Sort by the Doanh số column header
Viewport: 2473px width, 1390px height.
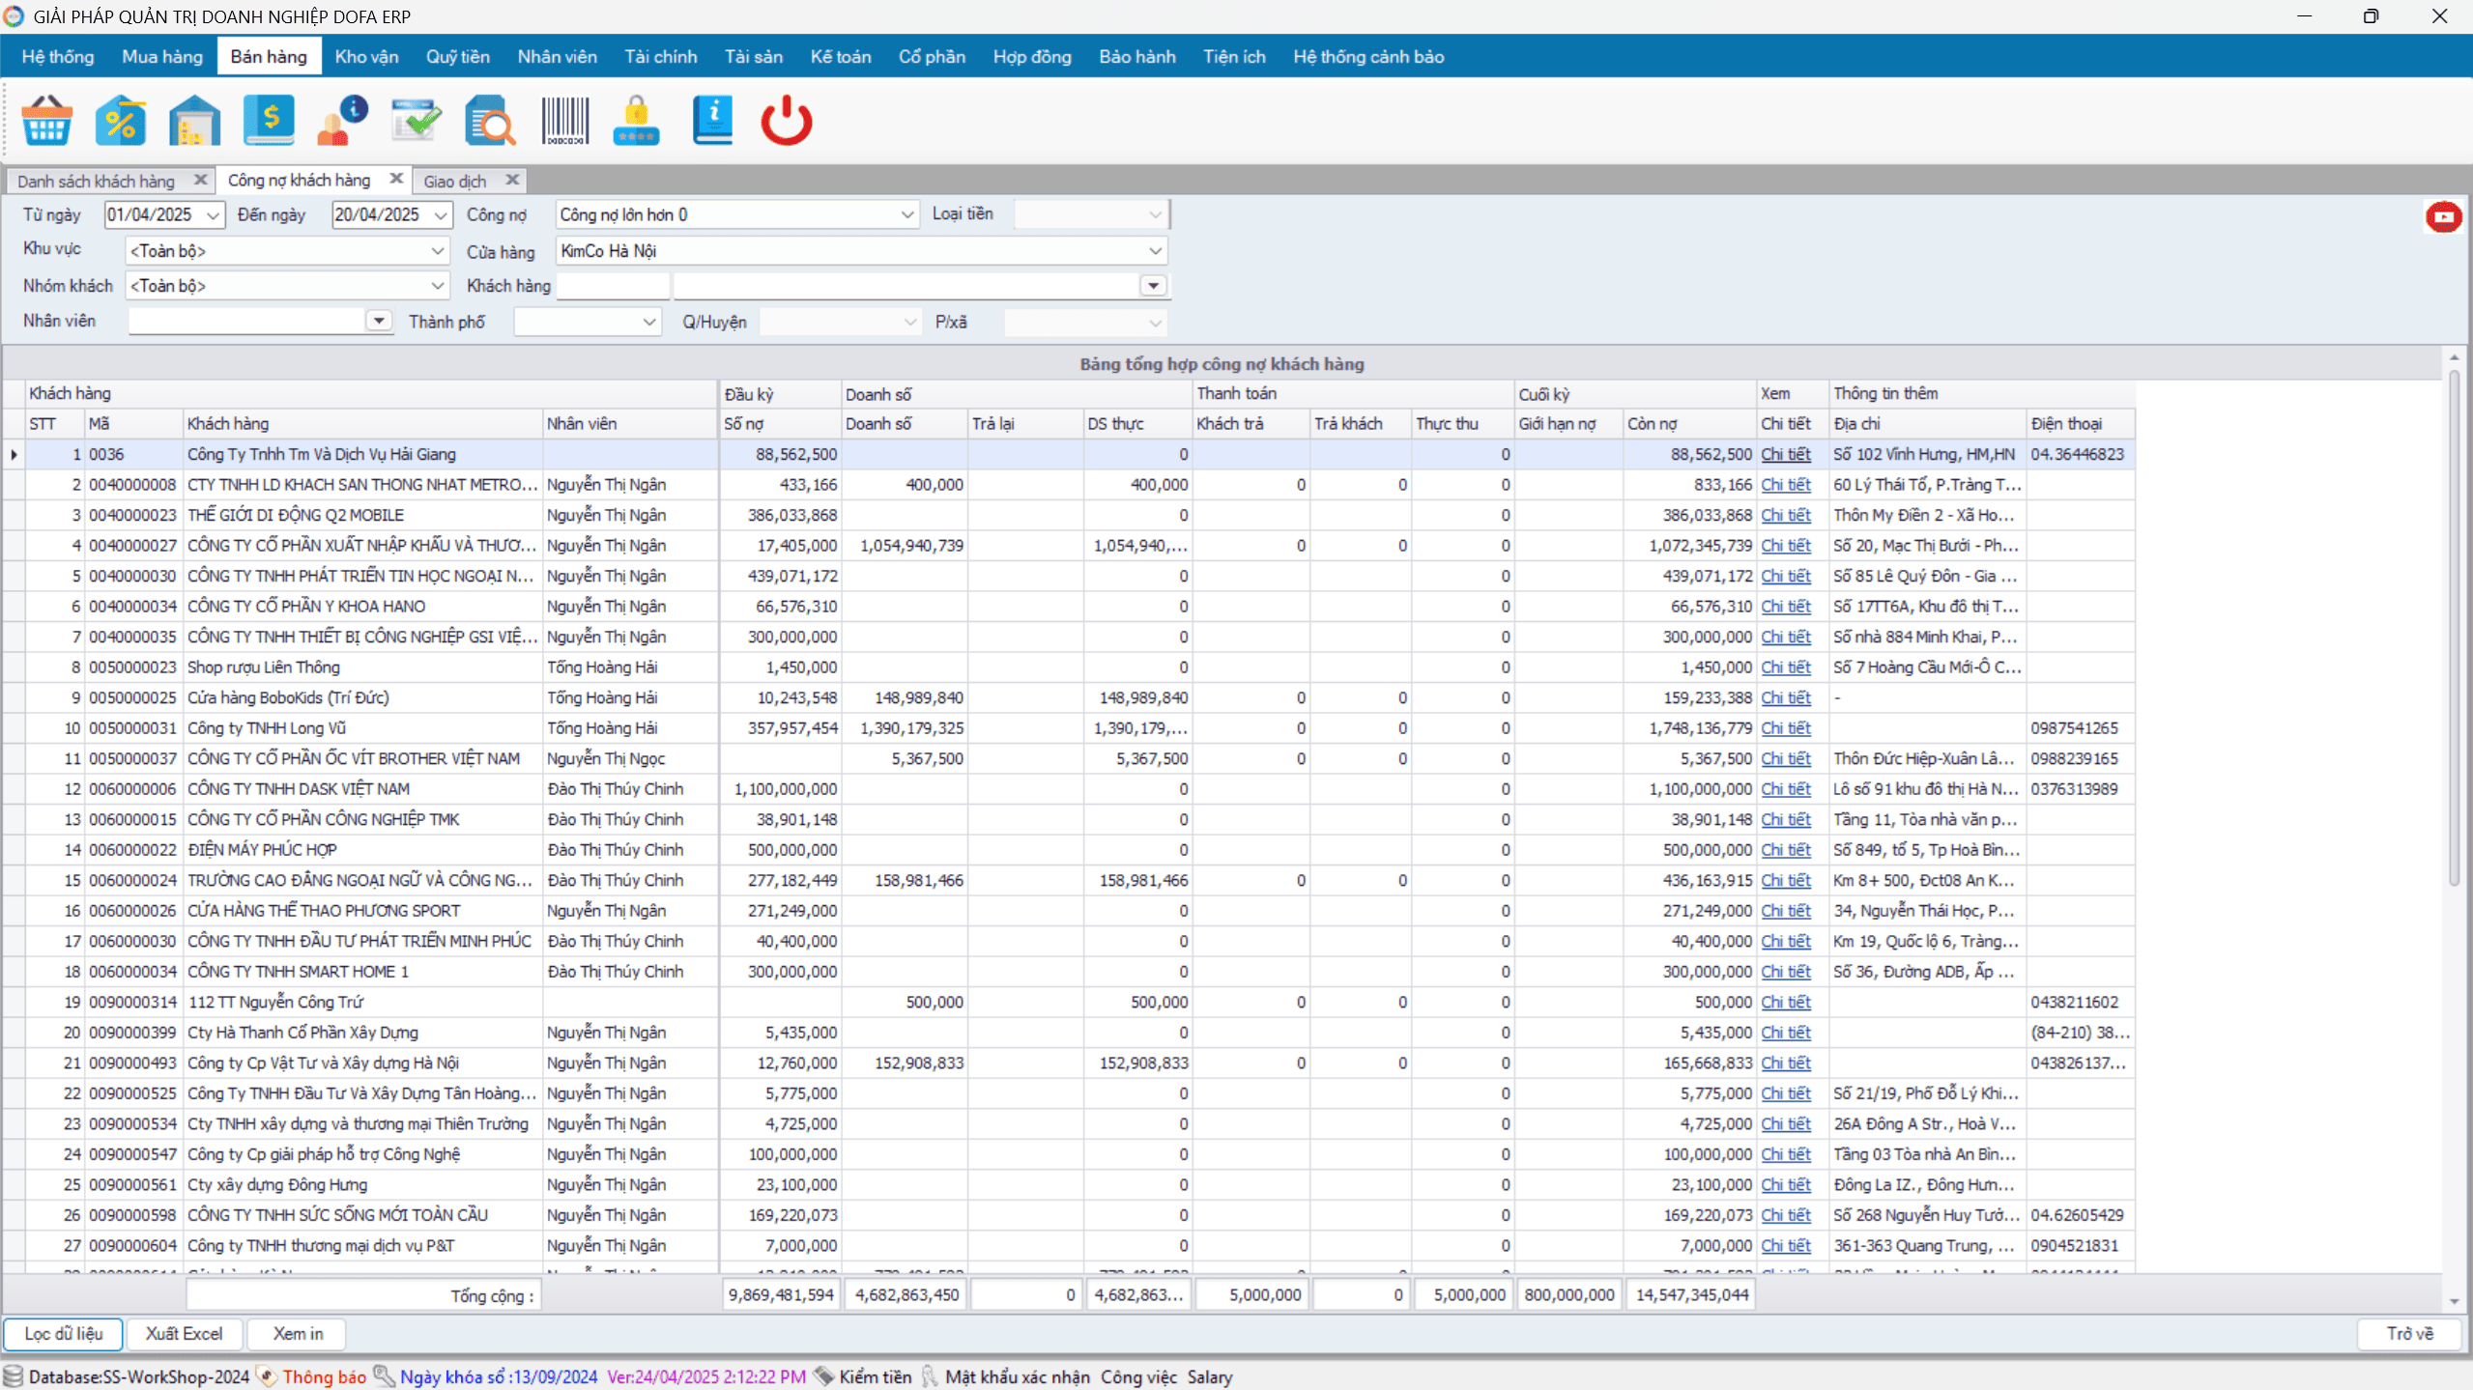click(x=905, y=424)
